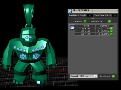Click the Round column header
This screenshot has height=90, width=121.
click(86, 26)
